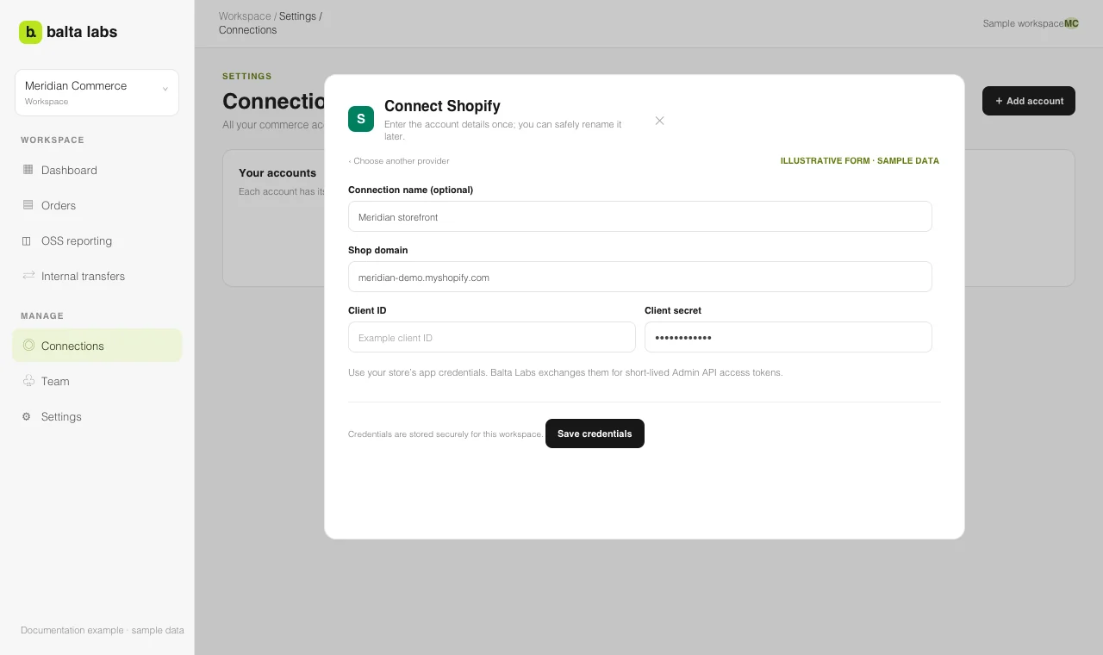Click the Team people icon
The height and width of the screenshot is (655, 1103).
tap(28, 381)
